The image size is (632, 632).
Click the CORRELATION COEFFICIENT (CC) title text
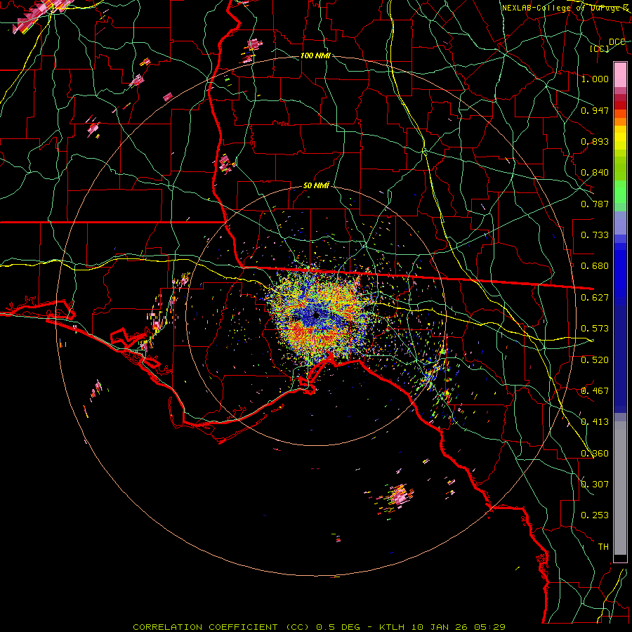(x=221, y=627)
